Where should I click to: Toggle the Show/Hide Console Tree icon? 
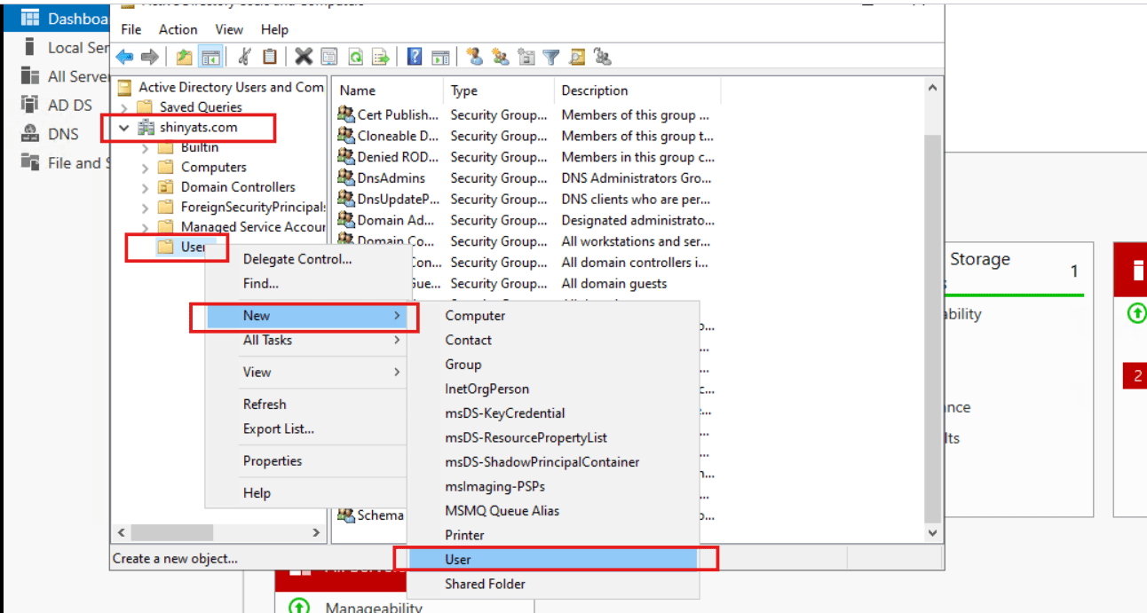pos(210,57)
